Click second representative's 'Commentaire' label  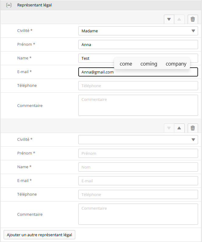point(30,214)
